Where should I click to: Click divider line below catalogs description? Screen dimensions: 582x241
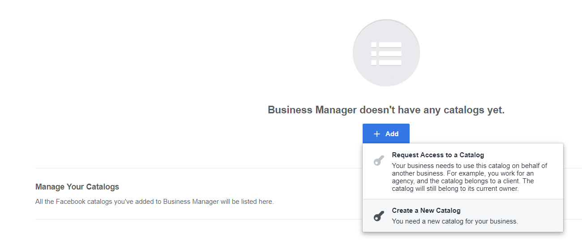pos(179,219)
